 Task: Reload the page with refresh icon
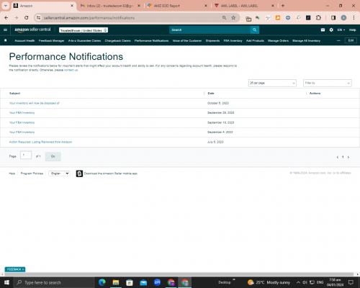[x=27, y=18]
